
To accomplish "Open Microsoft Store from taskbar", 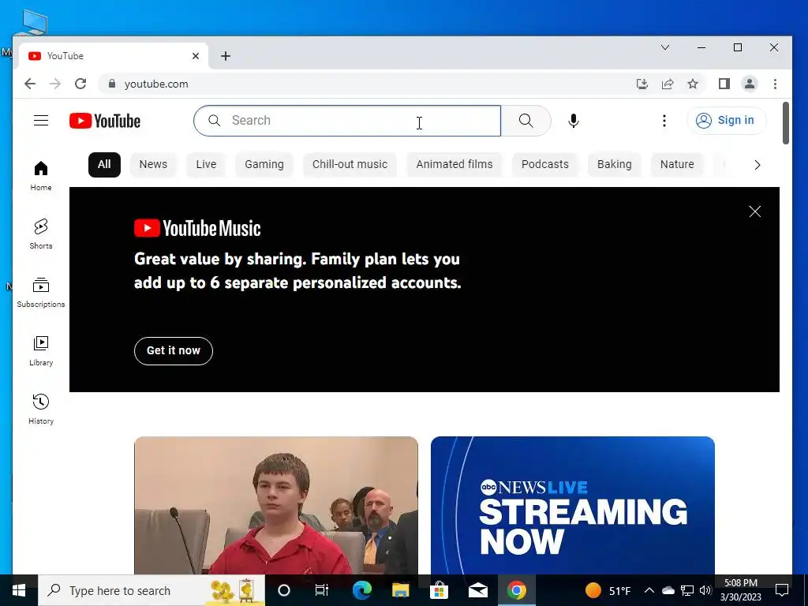I will tap(439, 590).
